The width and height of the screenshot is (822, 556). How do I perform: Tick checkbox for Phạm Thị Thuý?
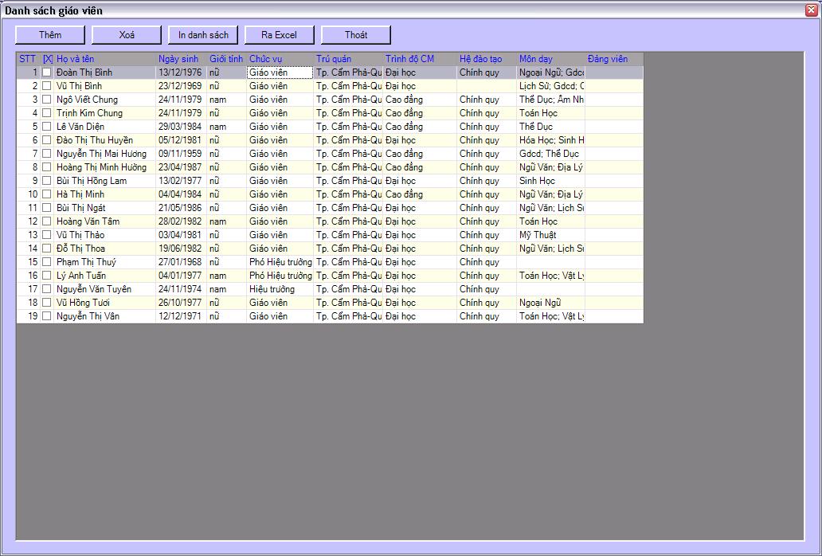(x=47, y=262)
